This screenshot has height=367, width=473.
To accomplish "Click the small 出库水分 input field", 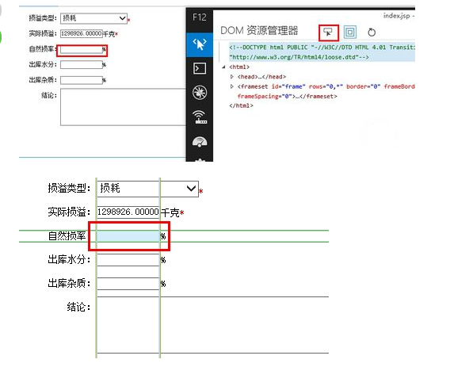I will click(82, 64).
